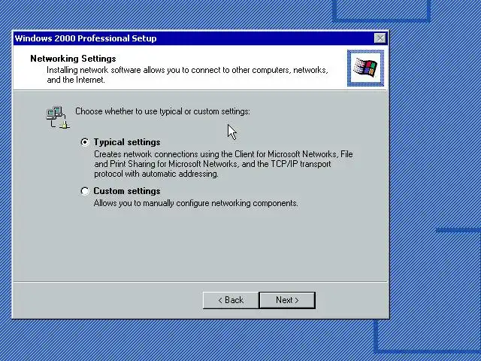Click the description starting 'Creates network connections'
The image size is (481, 361).
pos(223,164)
